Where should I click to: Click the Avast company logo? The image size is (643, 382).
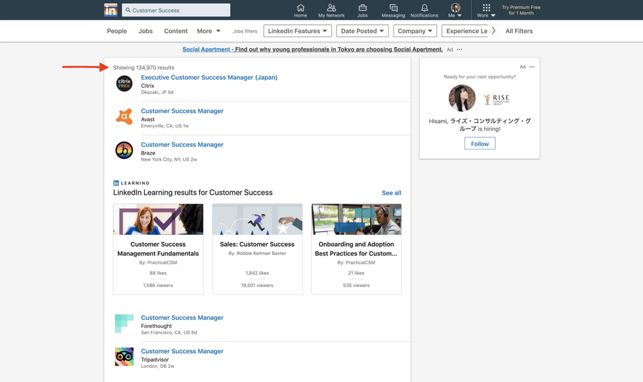pyautogui.click(x=124, y=117)
